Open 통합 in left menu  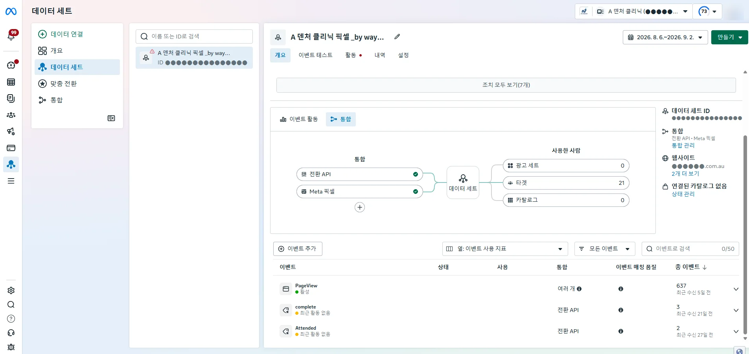[x=77, y=100]
